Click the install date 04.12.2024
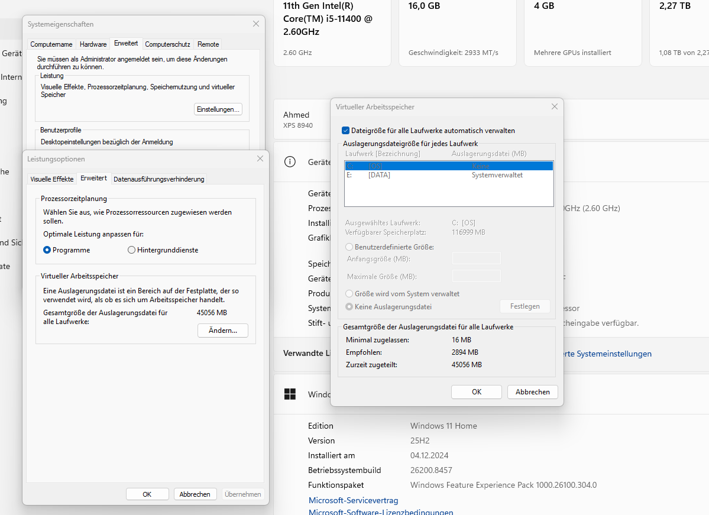Viewport: 709px width, 515px height. 429,456
